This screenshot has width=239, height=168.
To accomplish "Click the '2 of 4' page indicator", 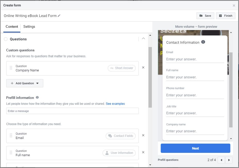I will tap(212, 160).
